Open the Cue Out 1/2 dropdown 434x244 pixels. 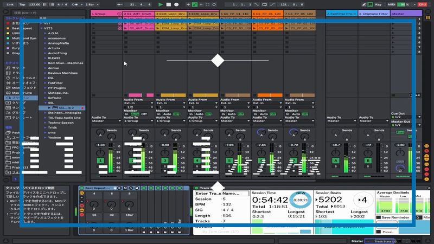click(404, 117)
